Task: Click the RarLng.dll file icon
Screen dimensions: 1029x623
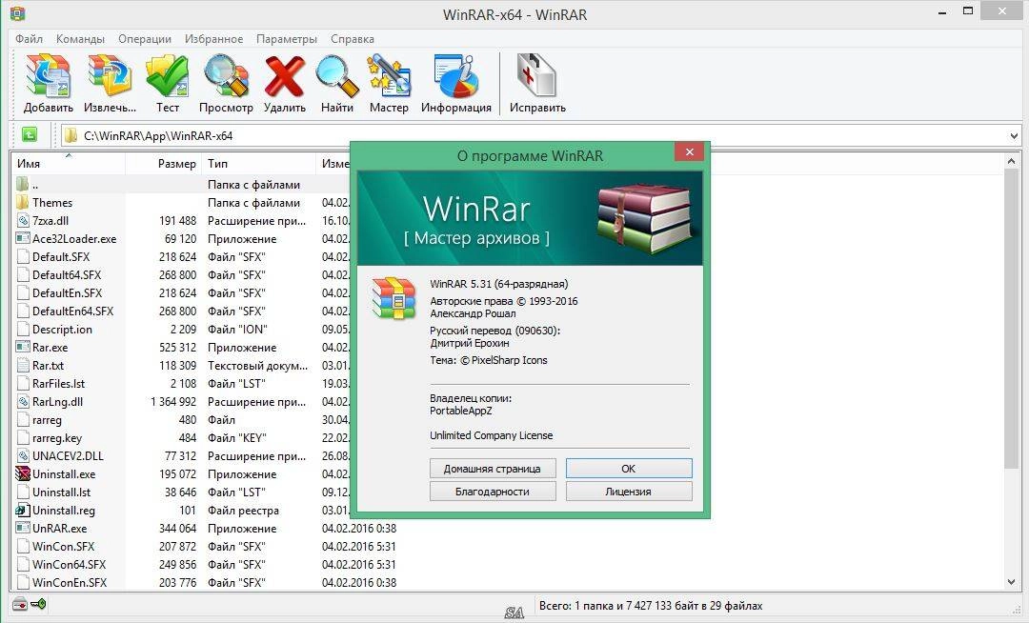Action: 23,401
